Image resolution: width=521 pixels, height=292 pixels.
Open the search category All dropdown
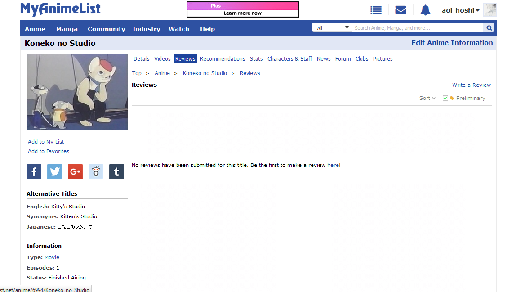[332, 28]
